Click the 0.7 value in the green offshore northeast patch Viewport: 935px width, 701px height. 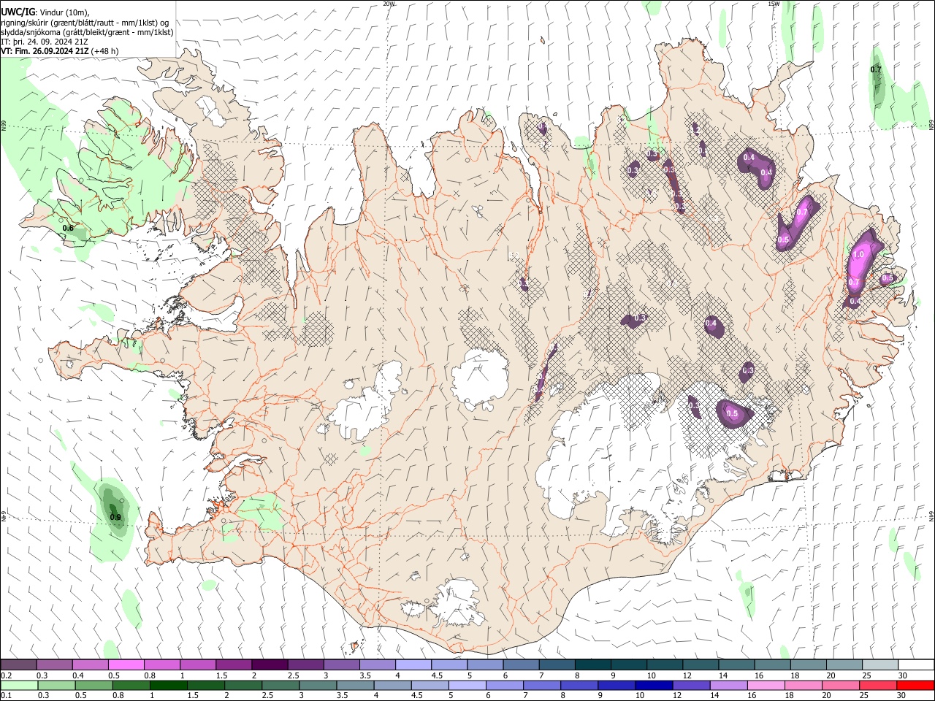click(876, 69)
